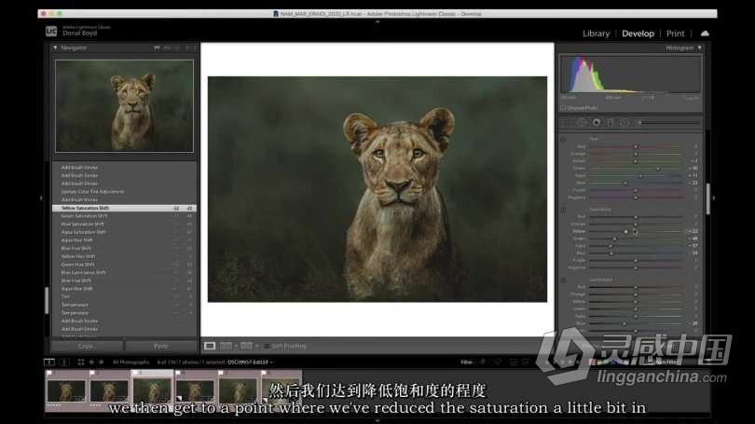Collapse the Navigator panel
The height and width of the screenshot is (424, 755).
click(55, 48)
